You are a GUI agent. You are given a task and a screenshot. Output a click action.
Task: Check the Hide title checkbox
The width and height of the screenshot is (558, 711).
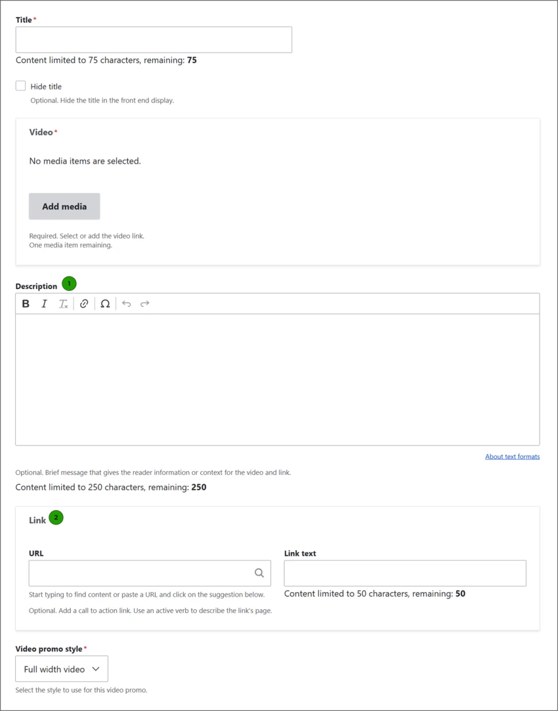(x=20, y=85)
